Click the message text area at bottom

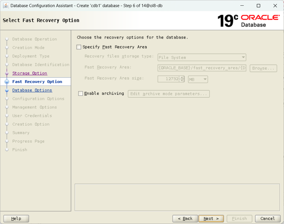click(177, 197)
